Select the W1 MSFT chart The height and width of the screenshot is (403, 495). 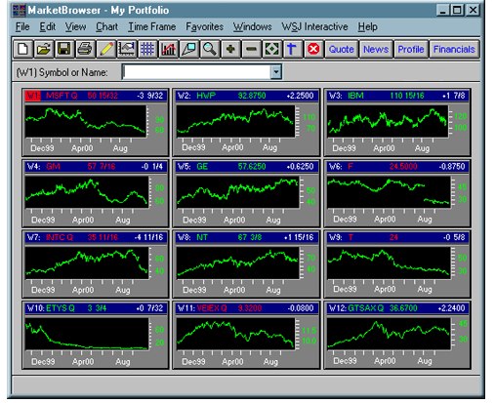coord(95,122)
